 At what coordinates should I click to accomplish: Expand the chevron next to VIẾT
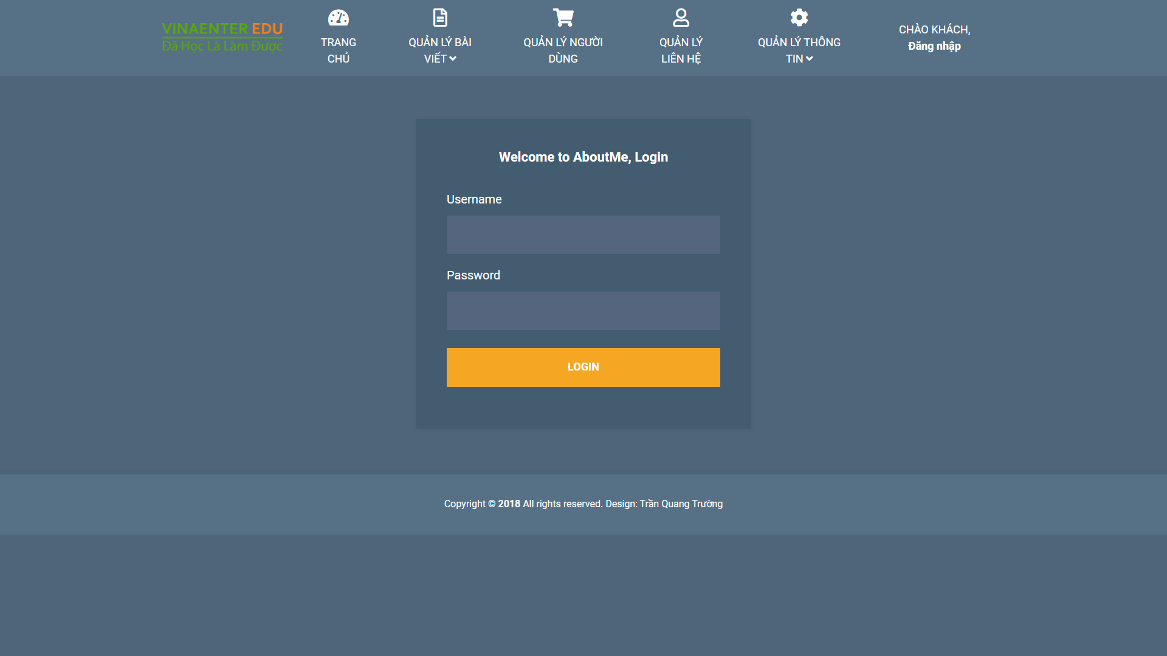pos(453,59)
